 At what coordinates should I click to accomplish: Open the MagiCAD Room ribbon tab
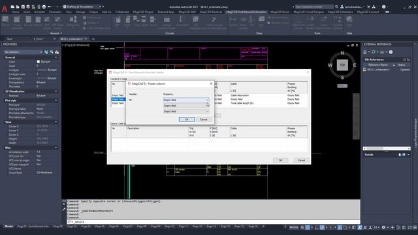tap(280, 12)
